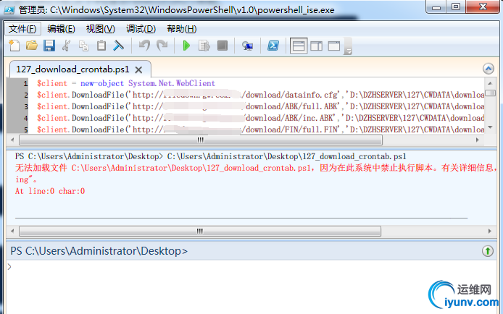Viewport: 503px width, 314px height.
Task: Redo the last edit
Action: pos(162,46)
